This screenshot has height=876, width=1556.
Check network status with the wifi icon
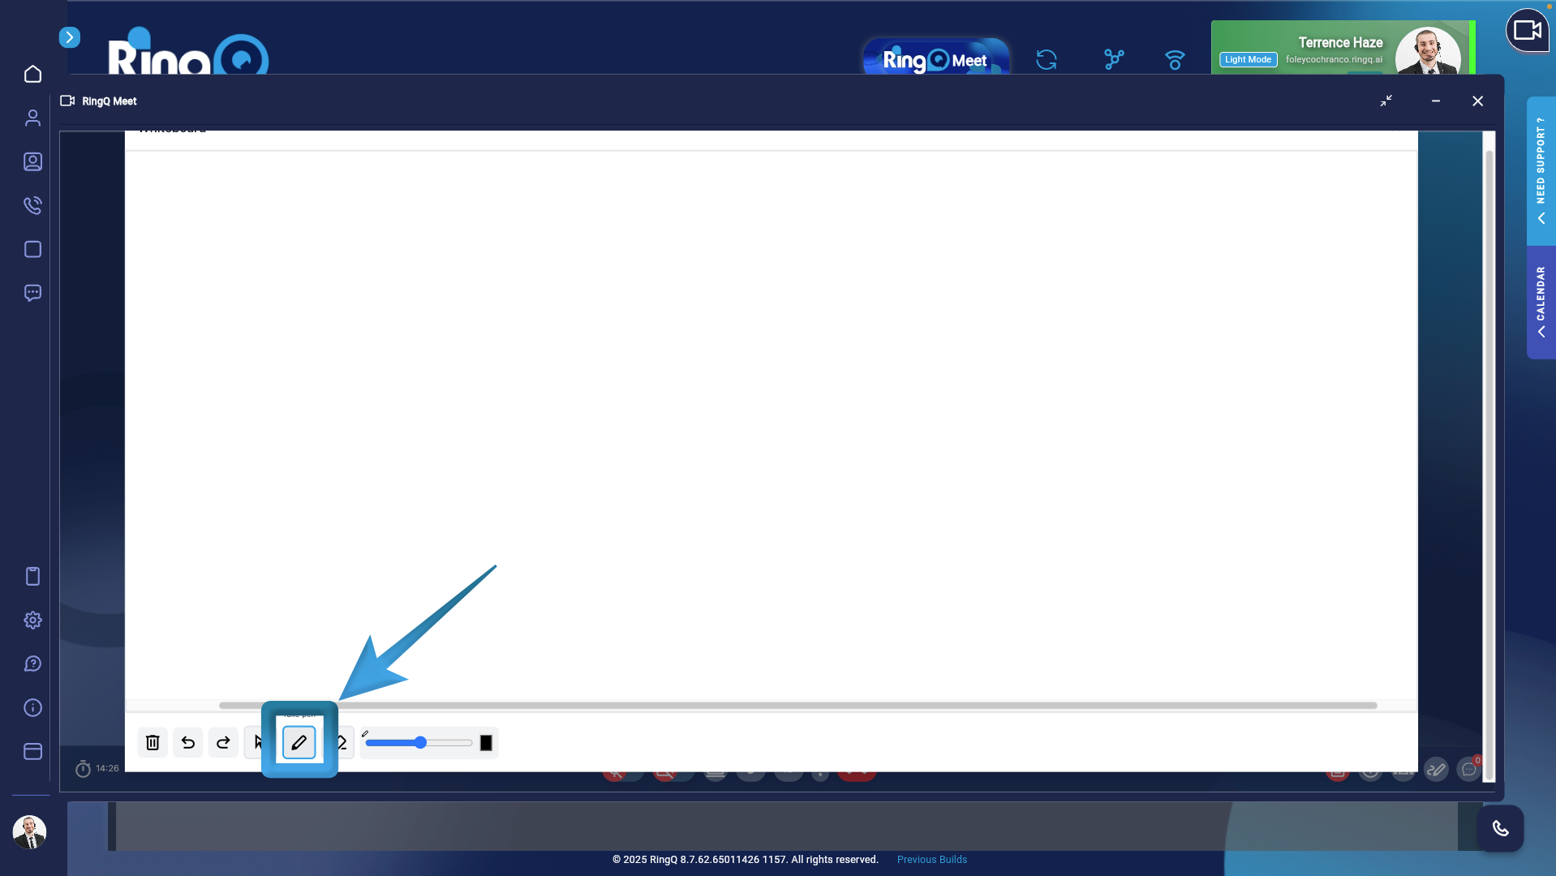pyautogui.click(x=1174, y=60)
